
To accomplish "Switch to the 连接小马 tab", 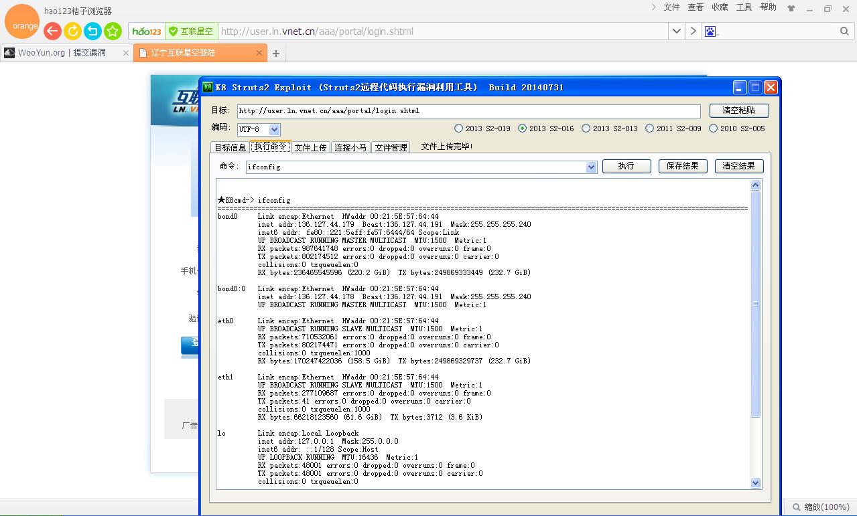I will click(x=350, y=147).
